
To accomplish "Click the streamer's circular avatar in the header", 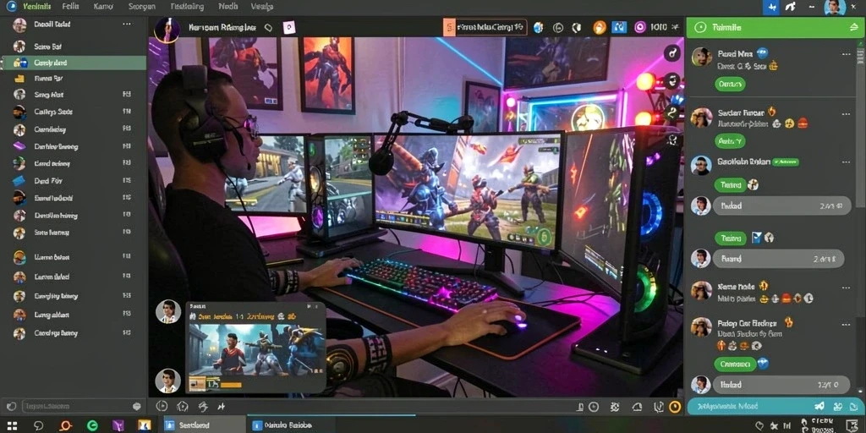I will (x=167, y=29).
